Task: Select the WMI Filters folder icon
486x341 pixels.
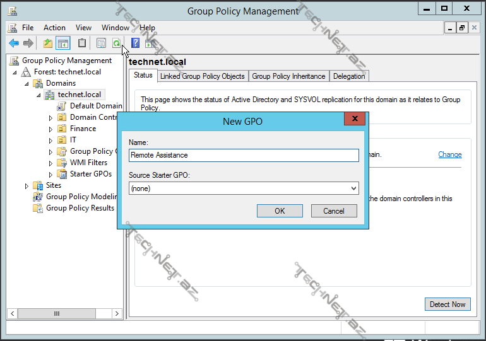Action: point(62,163)
